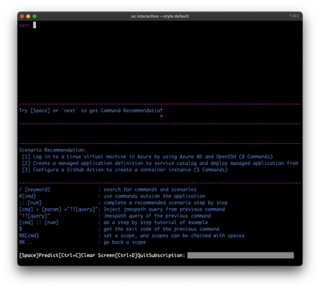Click '[Ctrl+C]Clear Screen' in the bottom toolbar
320x289 pixels.
(86, 255)
